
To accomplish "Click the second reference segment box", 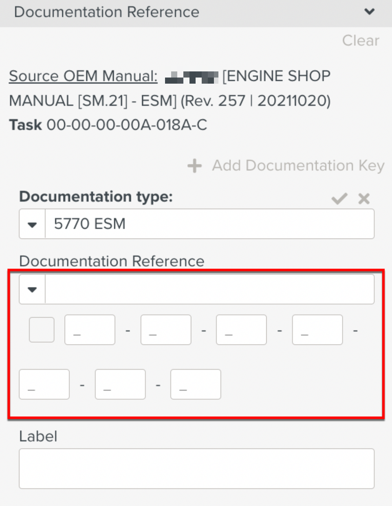I will pyautogui.click(x=166, y=330).
